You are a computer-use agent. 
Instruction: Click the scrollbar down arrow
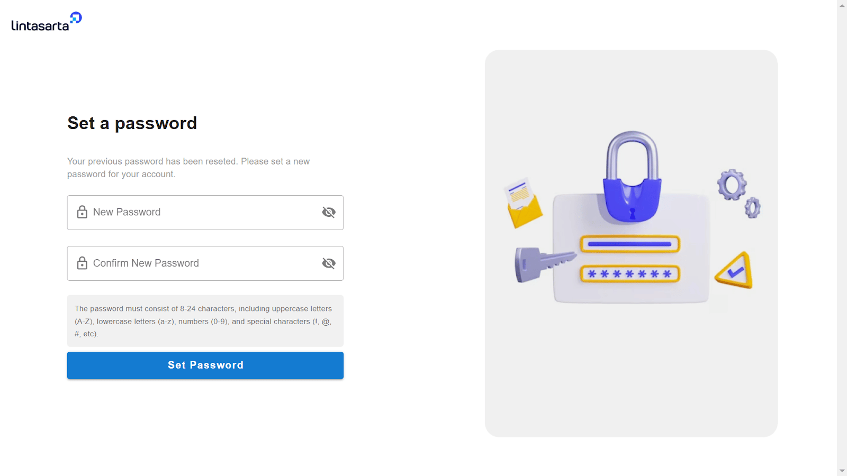842,471
